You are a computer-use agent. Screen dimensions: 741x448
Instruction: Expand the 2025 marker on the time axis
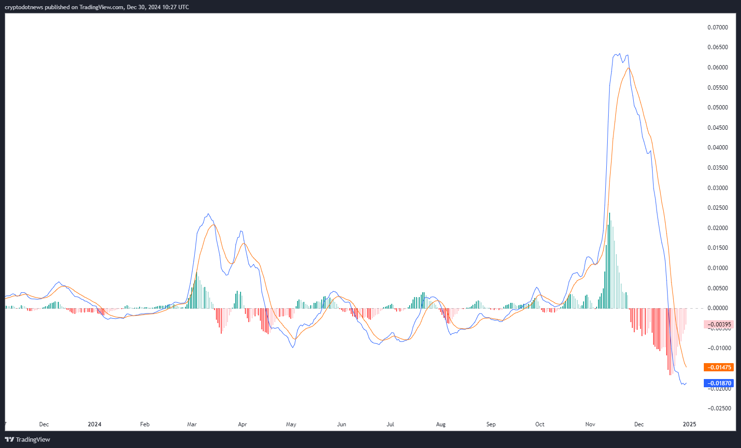click(689, 424)
